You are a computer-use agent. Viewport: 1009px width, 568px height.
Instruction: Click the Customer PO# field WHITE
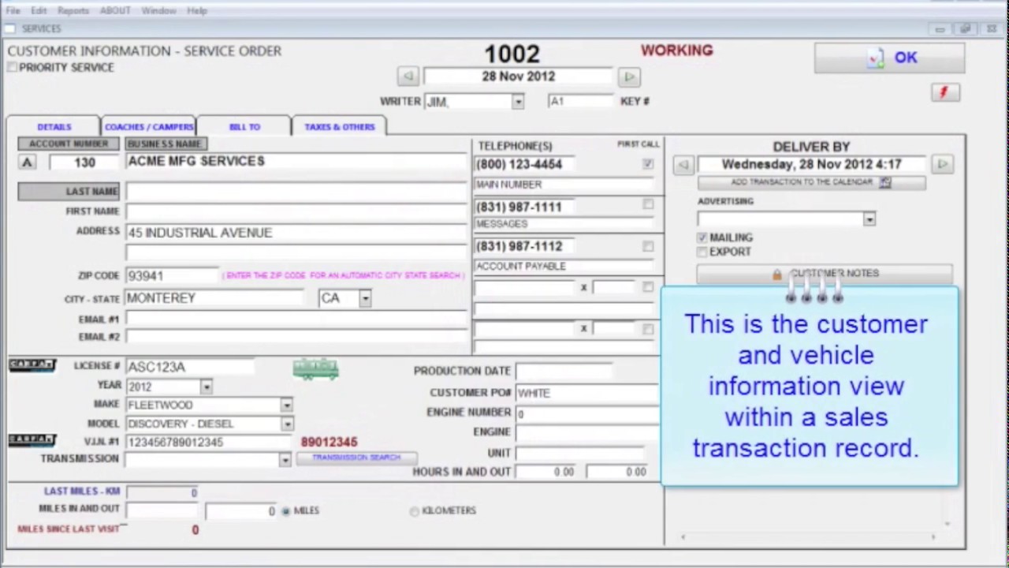[587, 393]
